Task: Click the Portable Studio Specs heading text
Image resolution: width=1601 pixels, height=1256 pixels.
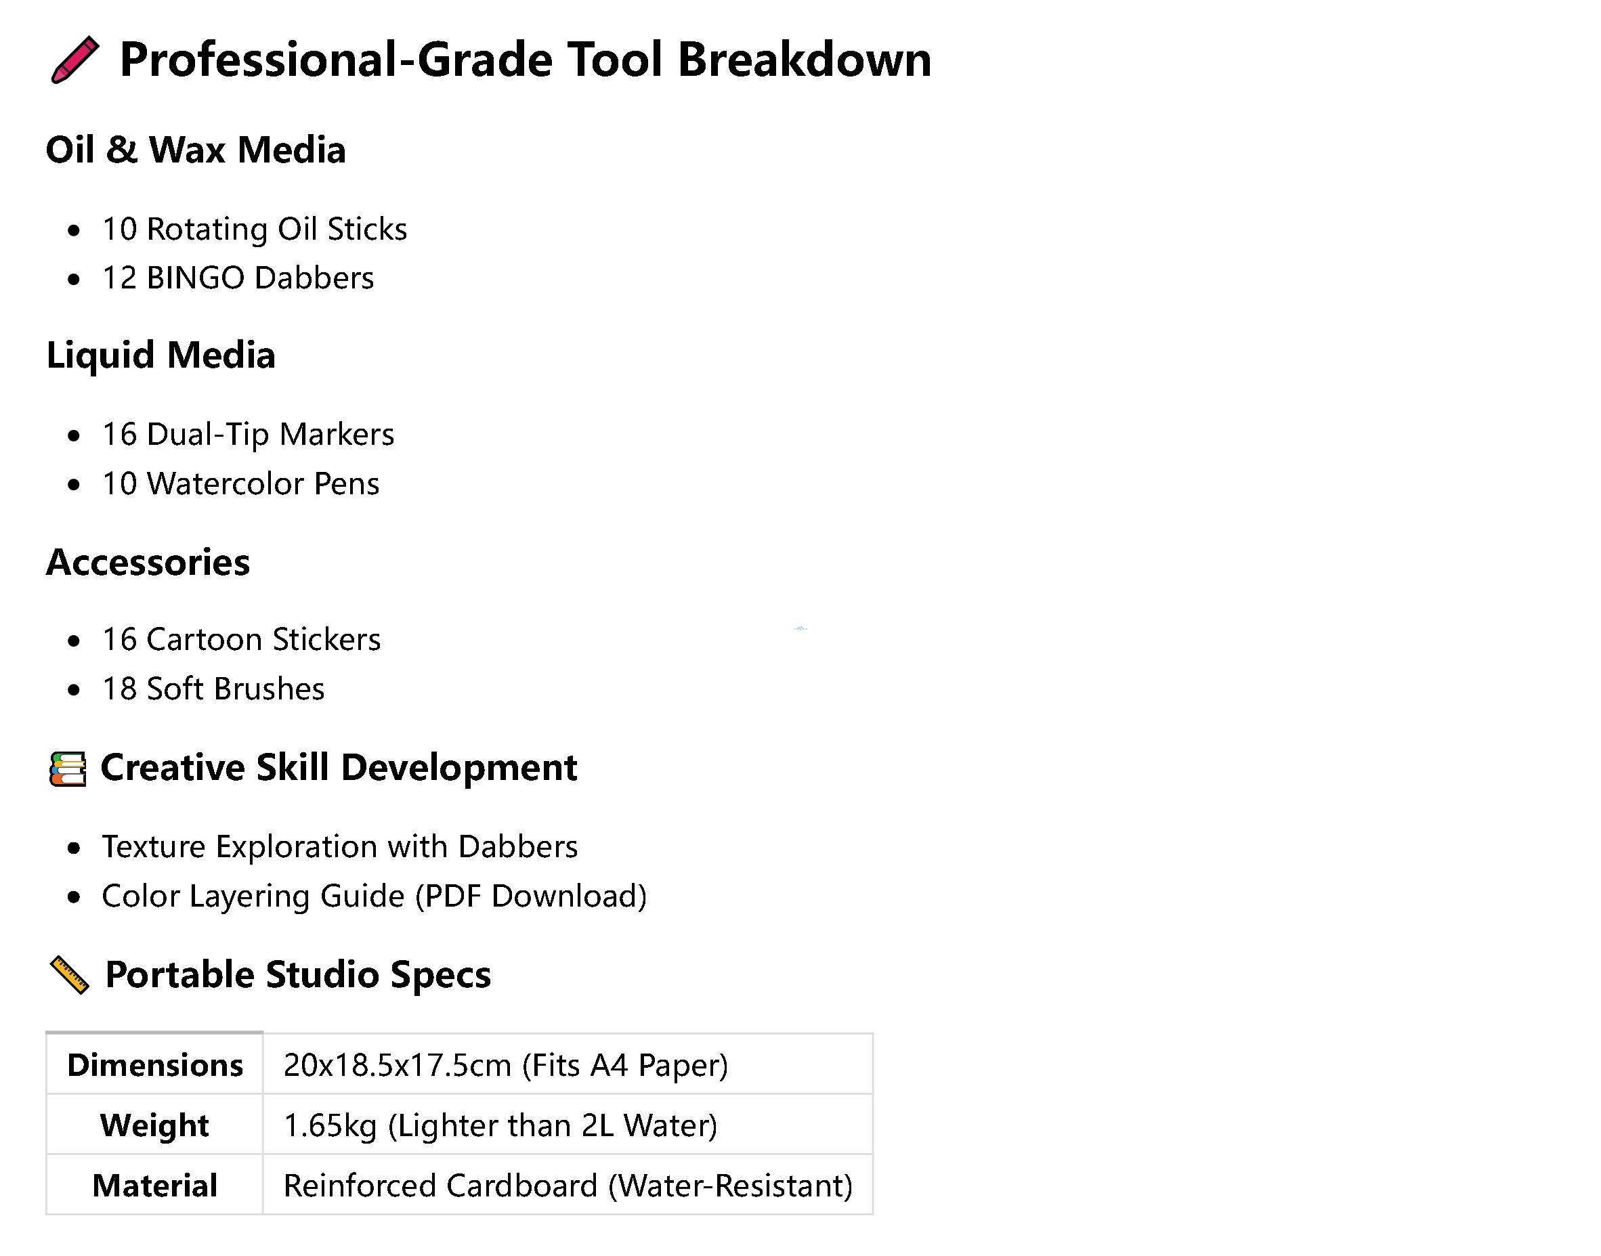Action: [298, 975]
